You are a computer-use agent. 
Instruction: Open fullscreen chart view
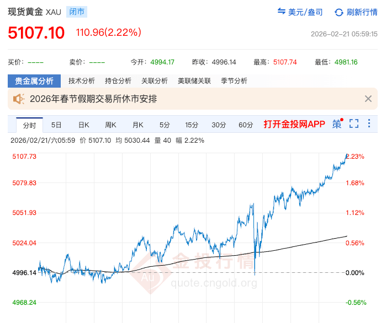(x=354, y=124)
